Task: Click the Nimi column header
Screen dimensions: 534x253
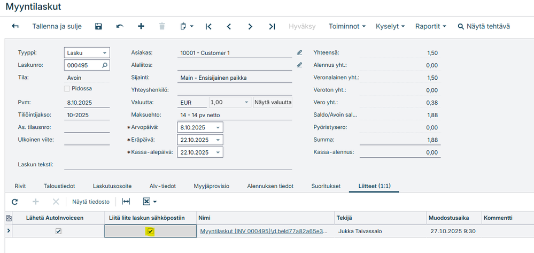Action: click(266, 218)
